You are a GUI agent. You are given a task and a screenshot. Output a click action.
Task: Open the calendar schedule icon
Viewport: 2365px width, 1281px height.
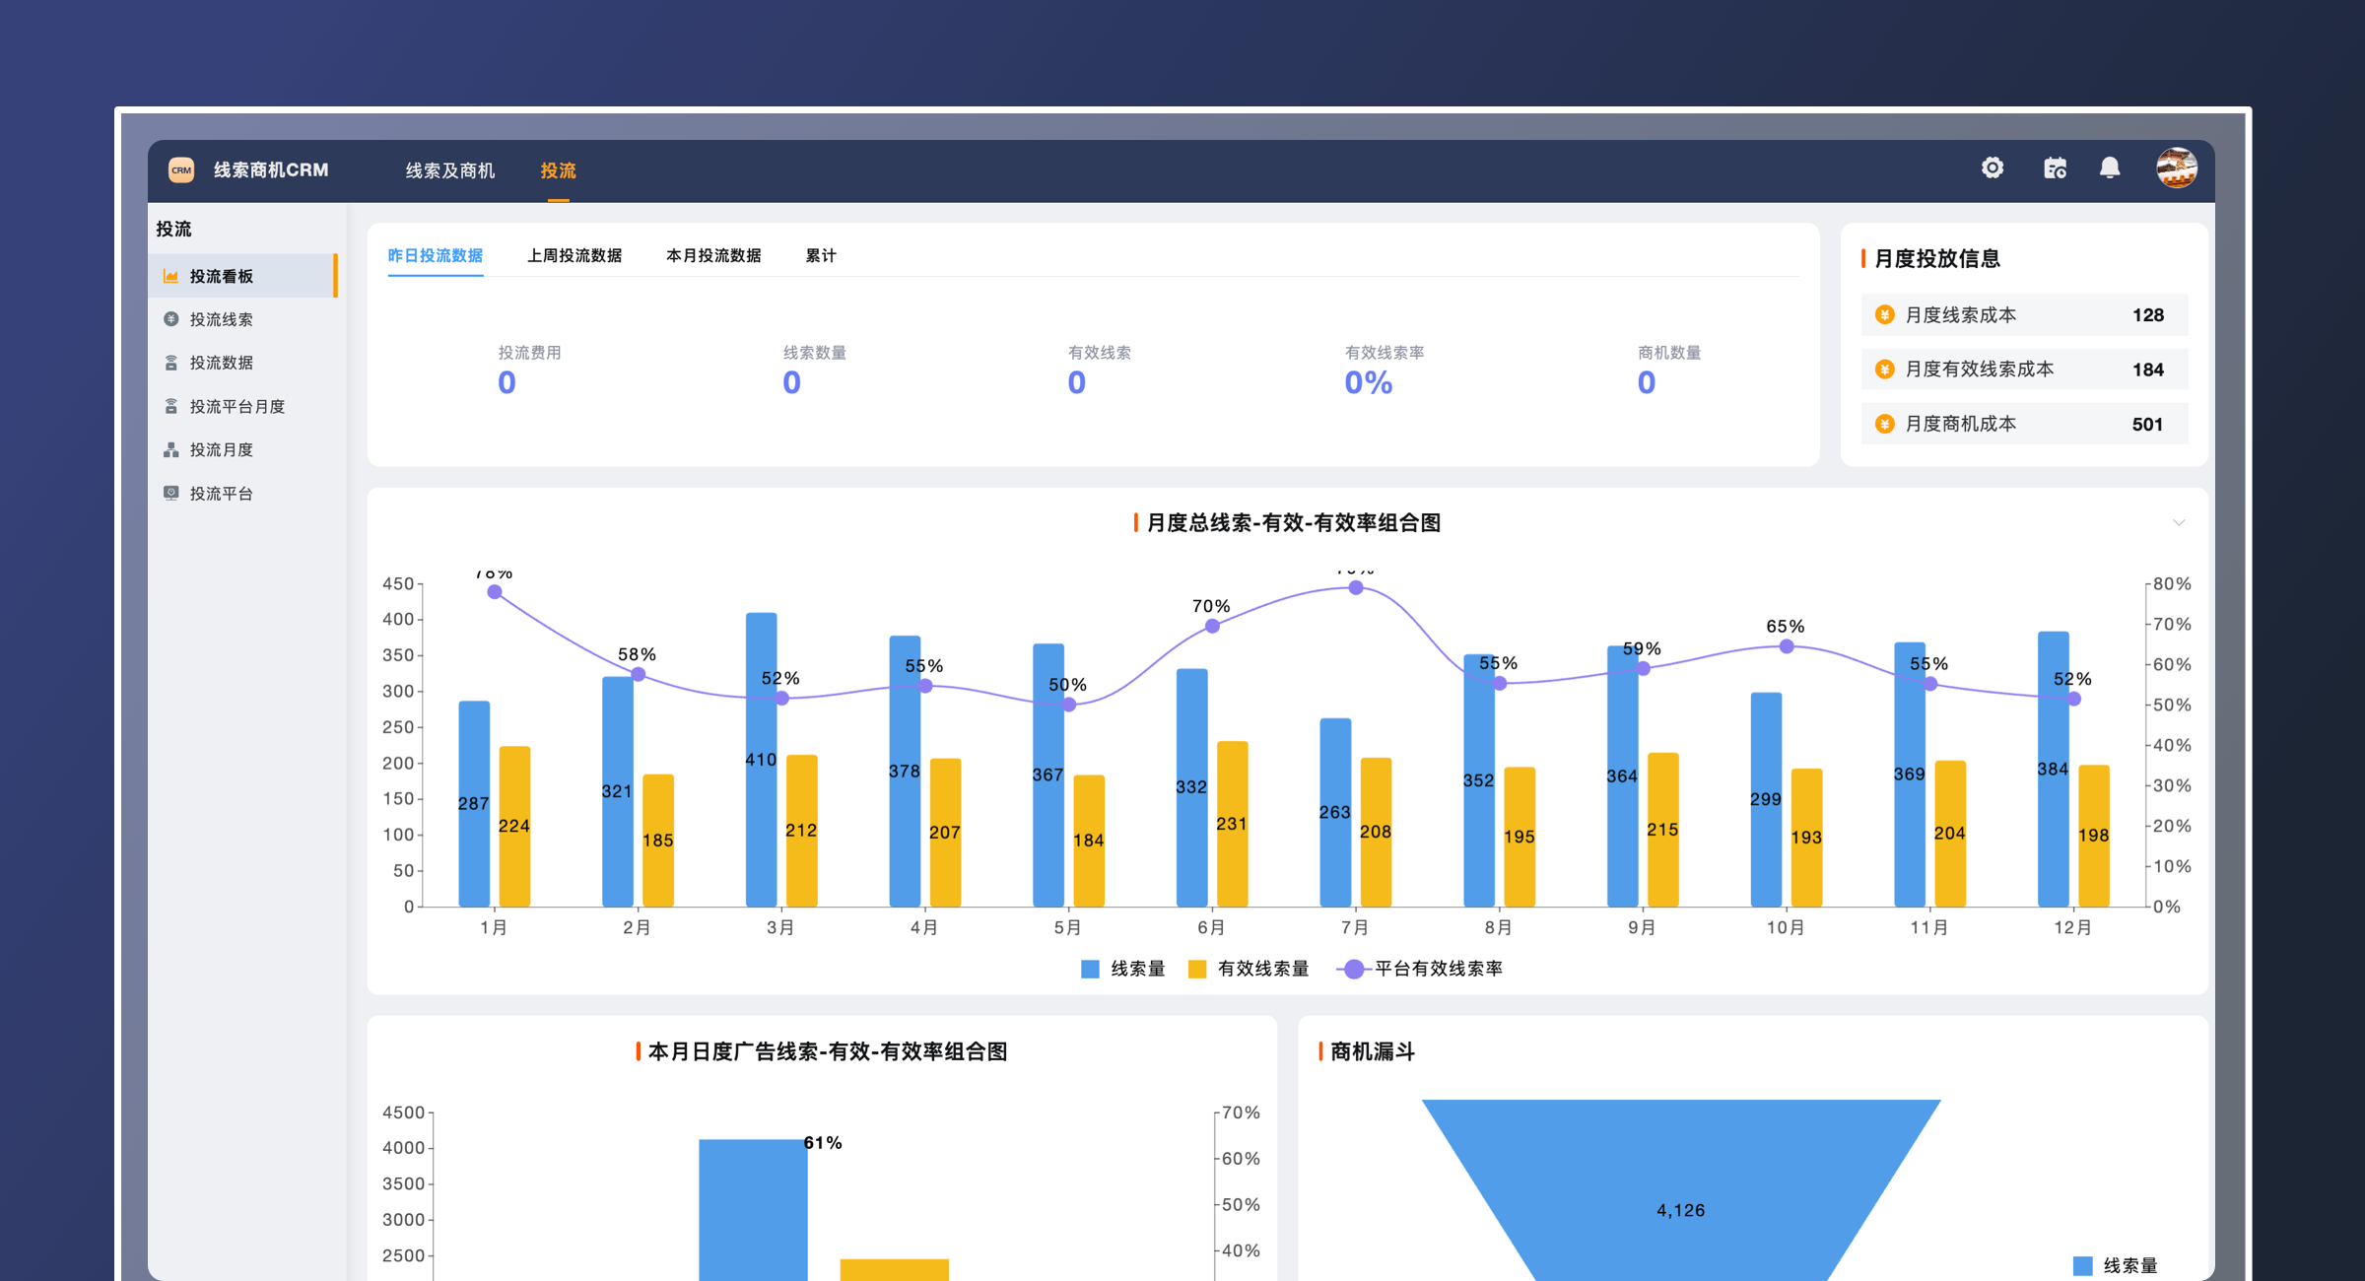[2055, 169]
